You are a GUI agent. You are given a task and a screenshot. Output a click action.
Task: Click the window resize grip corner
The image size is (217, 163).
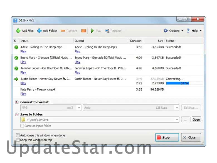click(x=202, y=143)
